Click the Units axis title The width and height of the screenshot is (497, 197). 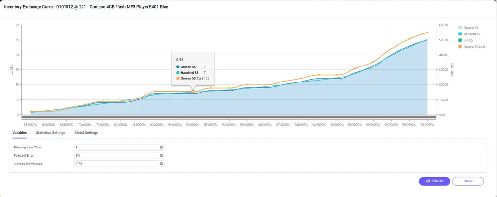point(12,70)
